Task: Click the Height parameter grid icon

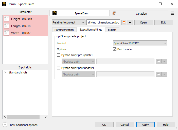Action: [7, 19]
